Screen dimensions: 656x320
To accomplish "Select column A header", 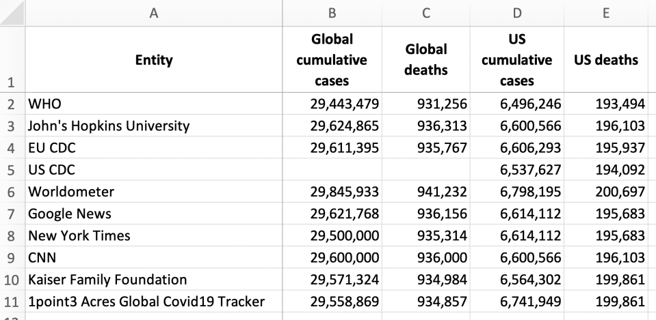I will (x=153, y=13).
